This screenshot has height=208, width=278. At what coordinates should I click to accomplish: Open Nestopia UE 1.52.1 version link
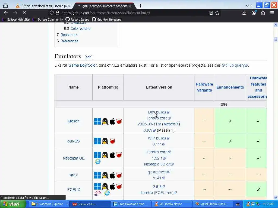159,158
